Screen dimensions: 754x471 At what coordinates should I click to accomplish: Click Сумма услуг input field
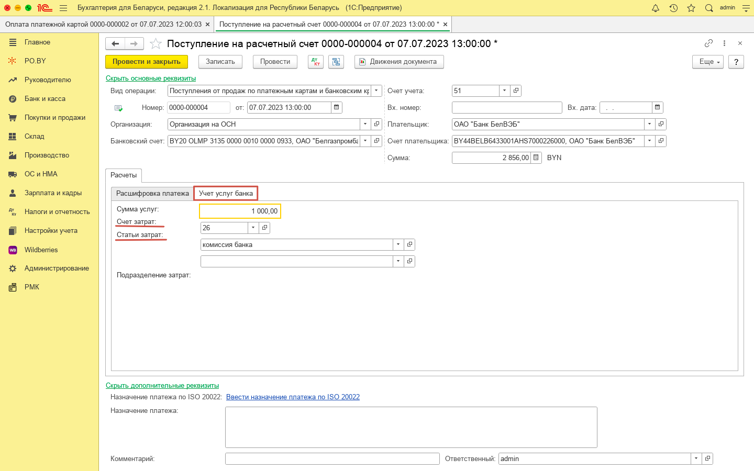[240, 211]
